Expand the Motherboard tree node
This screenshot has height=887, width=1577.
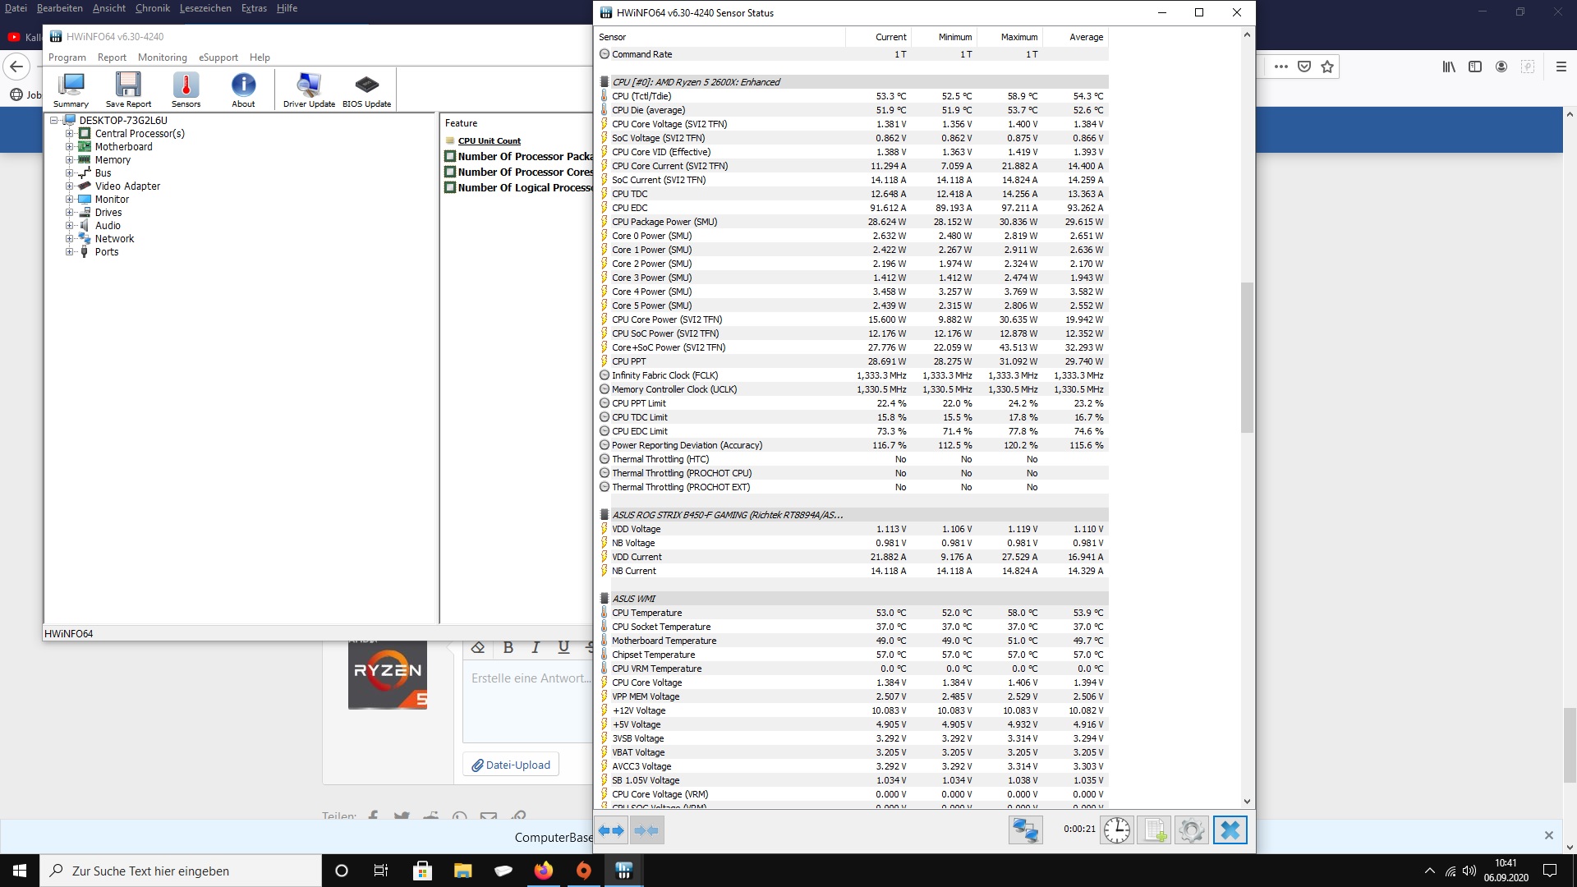coord(70,147)
